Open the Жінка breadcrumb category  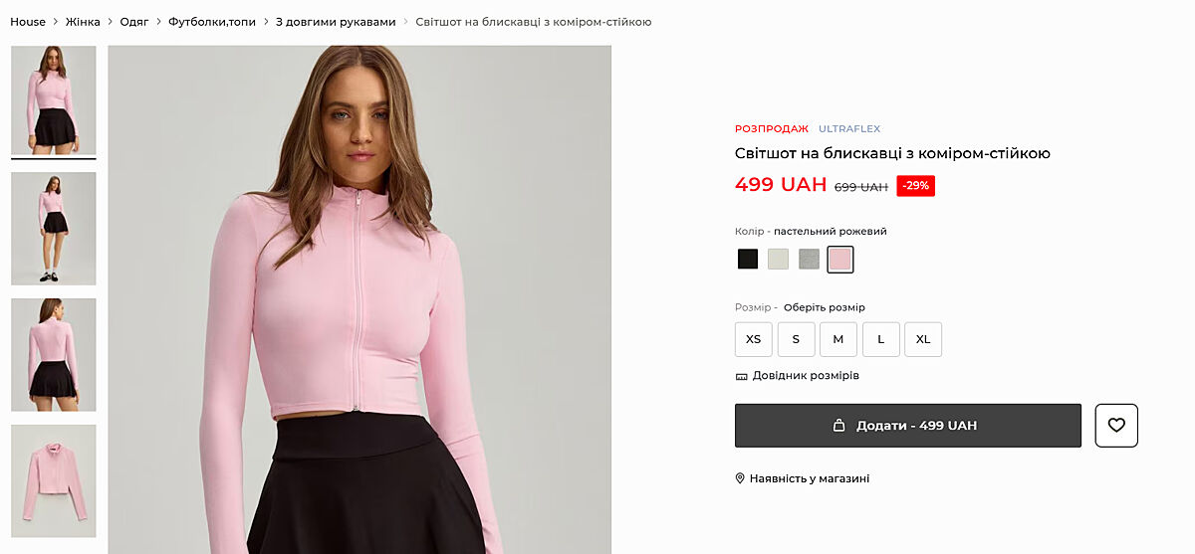pyautogui.click(x=83, y=22)
